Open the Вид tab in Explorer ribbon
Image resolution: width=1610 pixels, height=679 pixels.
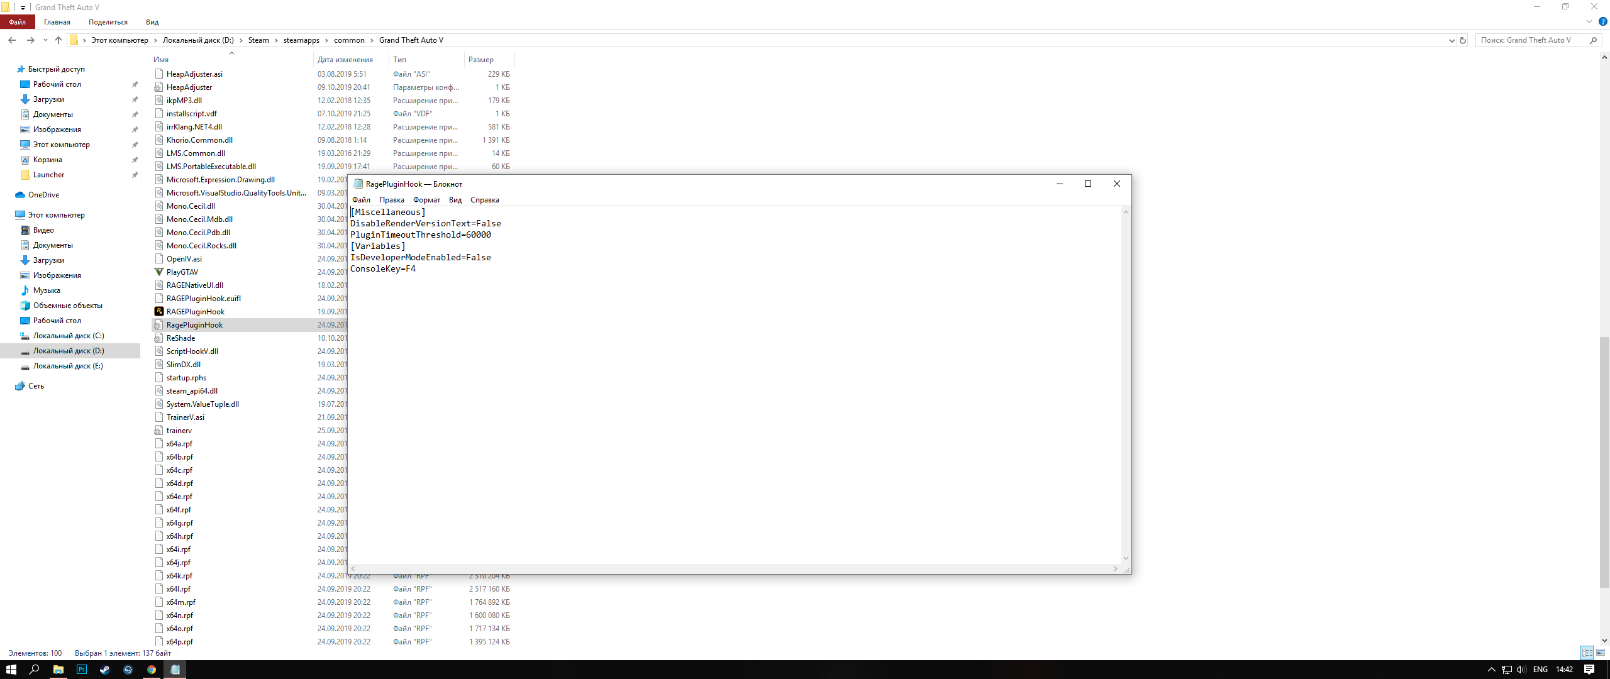click(152, 22)
